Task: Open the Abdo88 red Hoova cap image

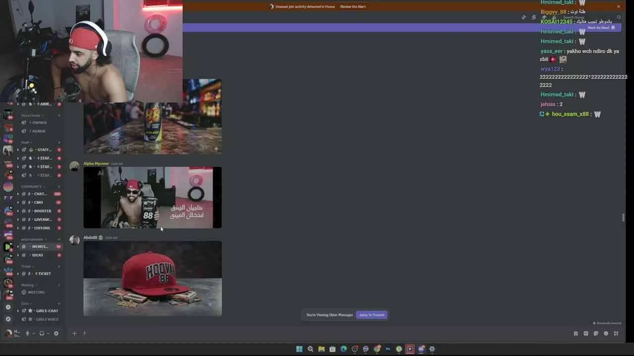Action: 153,278
